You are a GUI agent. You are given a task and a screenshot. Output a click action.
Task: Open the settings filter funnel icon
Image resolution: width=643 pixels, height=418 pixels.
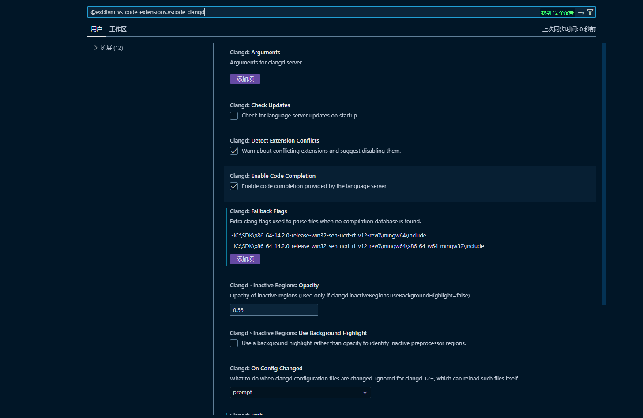tap(590, 12)
